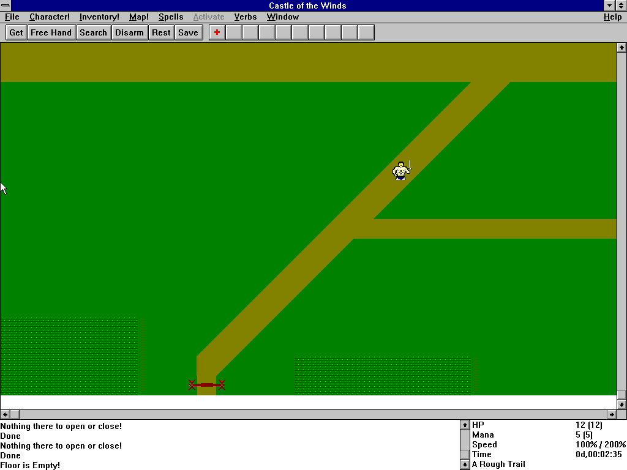Click the HP value 12 (12)

(588, 425)
